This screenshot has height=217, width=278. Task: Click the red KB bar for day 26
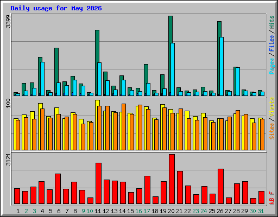point(220,187)
